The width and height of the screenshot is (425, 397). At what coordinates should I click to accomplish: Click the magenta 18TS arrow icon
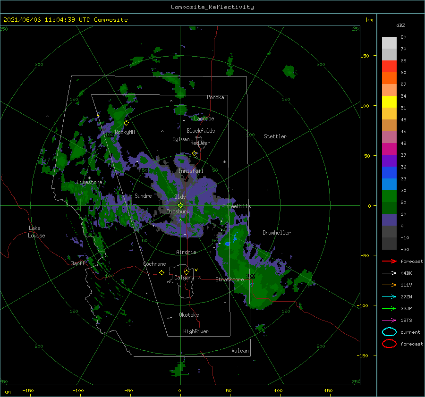(x=389, y=321)
